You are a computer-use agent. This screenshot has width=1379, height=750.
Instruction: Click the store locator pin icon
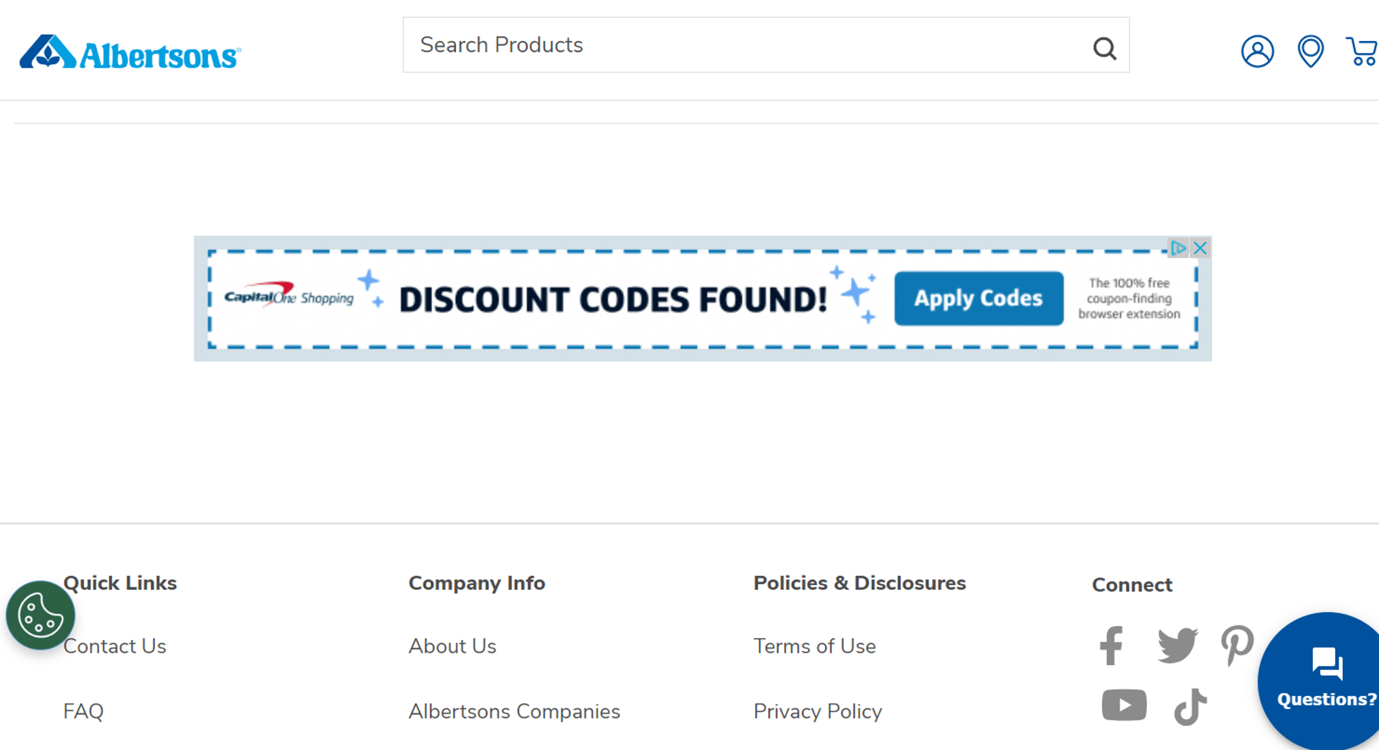tap(1311, 51)
